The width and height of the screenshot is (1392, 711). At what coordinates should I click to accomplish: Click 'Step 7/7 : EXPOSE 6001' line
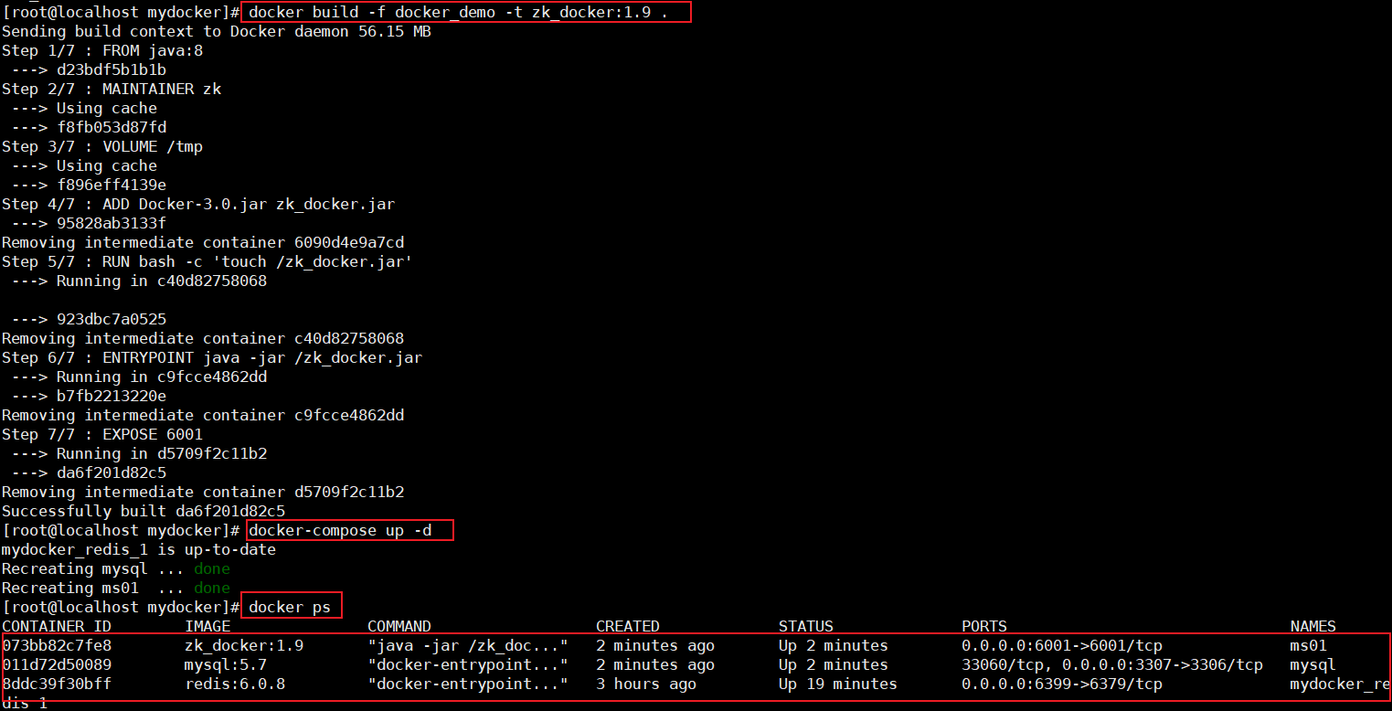point(102,435)
